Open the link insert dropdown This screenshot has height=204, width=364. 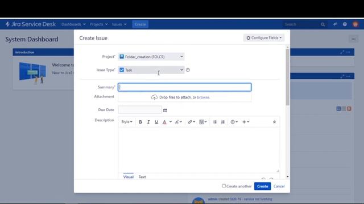pyautogui.click(x=192, y=122)
